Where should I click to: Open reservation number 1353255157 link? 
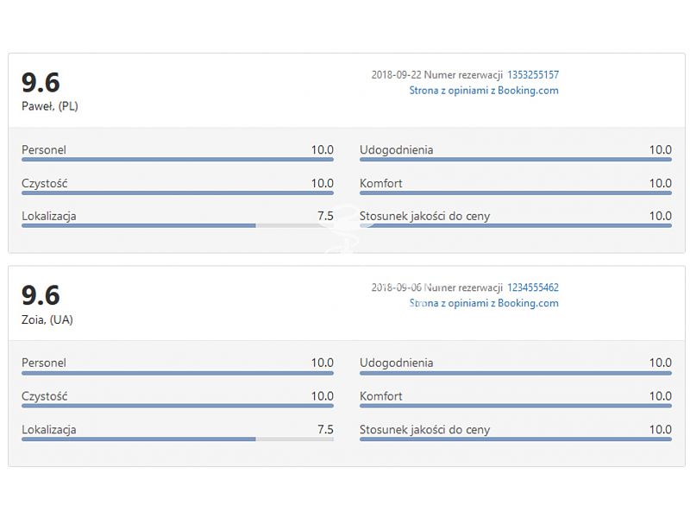[533, 75]
